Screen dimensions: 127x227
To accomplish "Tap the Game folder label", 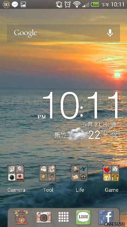I will point(111,190).
